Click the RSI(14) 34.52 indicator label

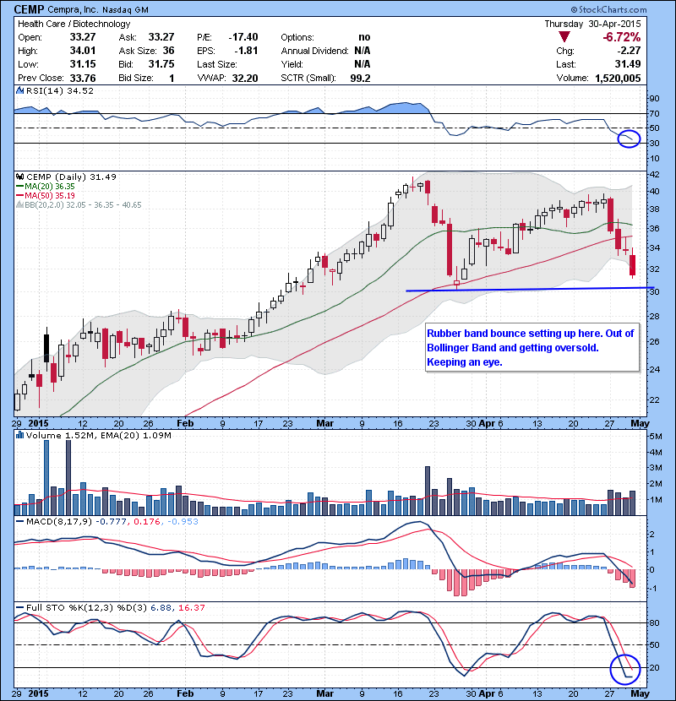click(60, 90)
